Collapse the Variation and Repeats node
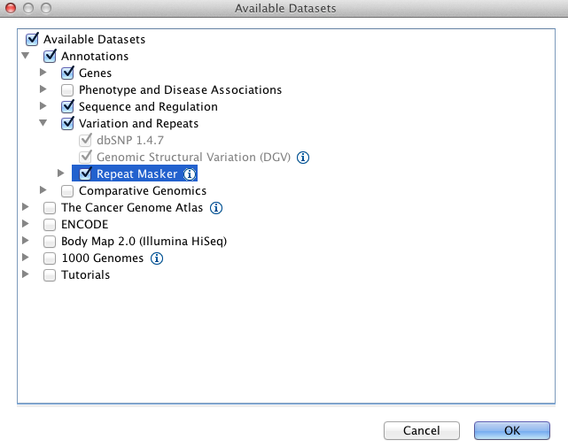Viewport: 568px width, 447px height. pos(43,124)
